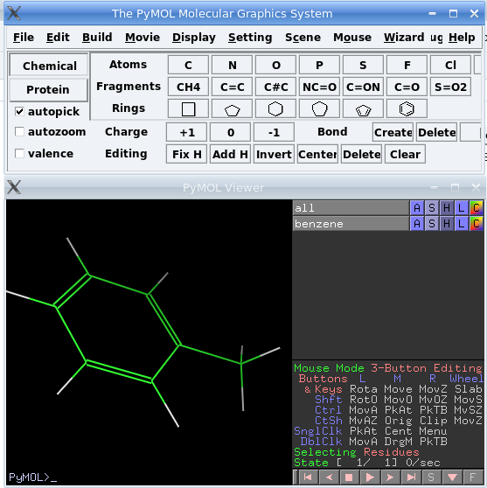The width and height of the screenshot is (487, 488).
Task: Add the S=O2 sulfonyl fragment
Action: [450, 87]
